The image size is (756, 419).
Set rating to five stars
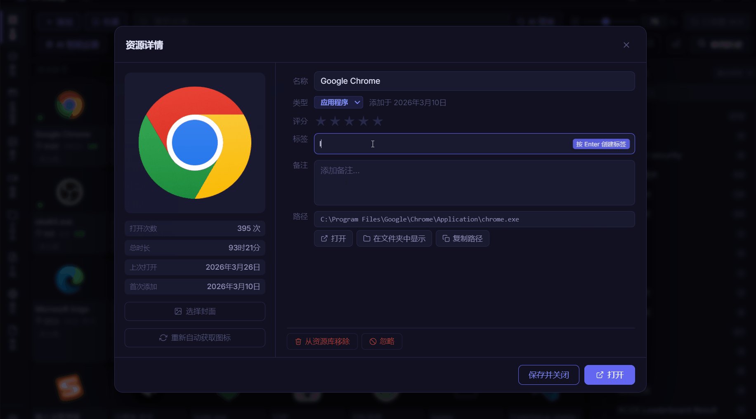378,121
